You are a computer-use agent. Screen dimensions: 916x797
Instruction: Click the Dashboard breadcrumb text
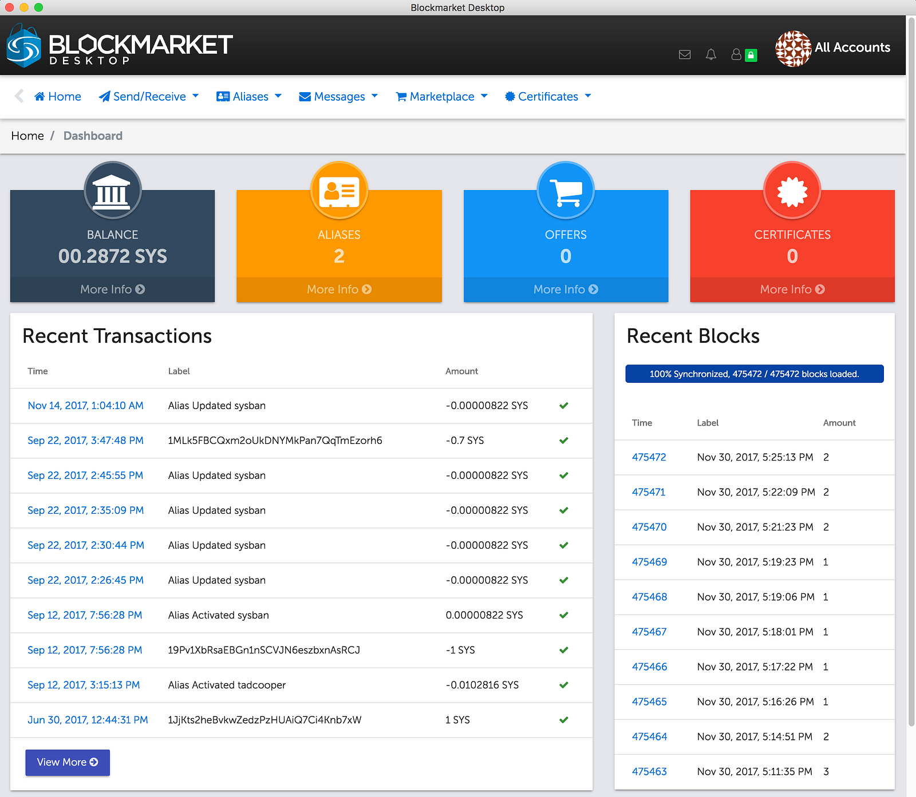93,136
